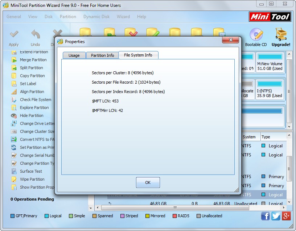Select the Merge Partition icon
Screen dimensions: 296x231
(14, 60)
